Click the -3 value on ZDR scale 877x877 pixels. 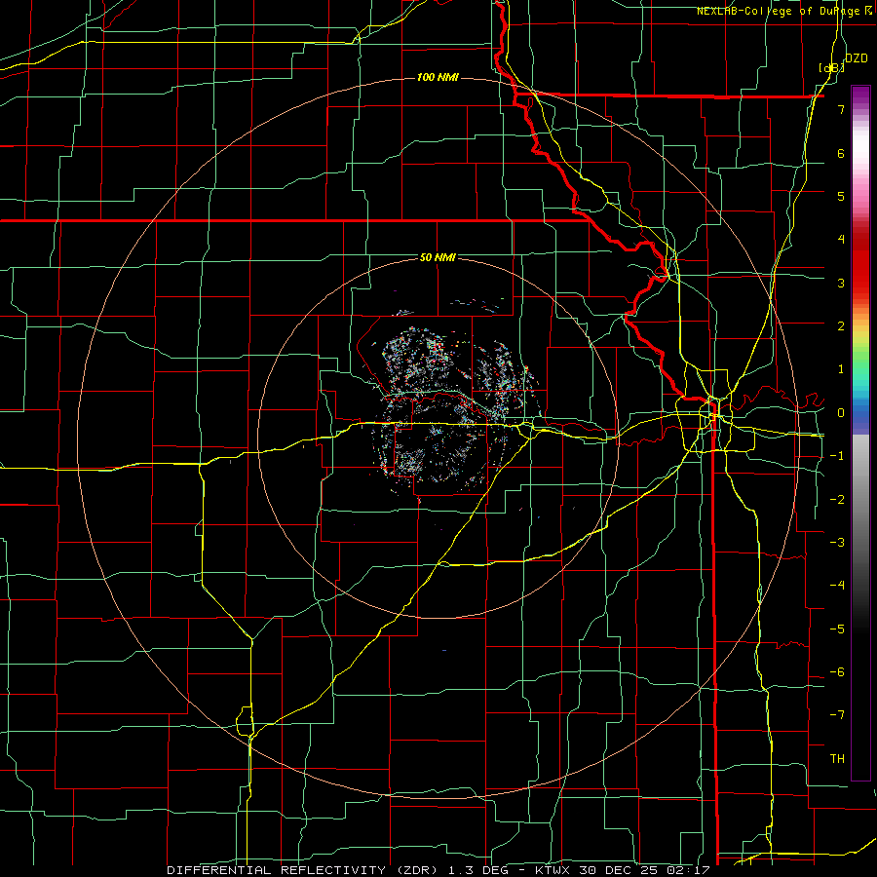(x=837, y=543)
